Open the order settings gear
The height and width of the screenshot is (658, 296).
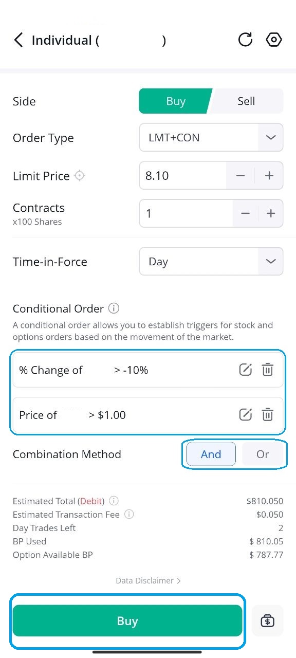(273, 39)
